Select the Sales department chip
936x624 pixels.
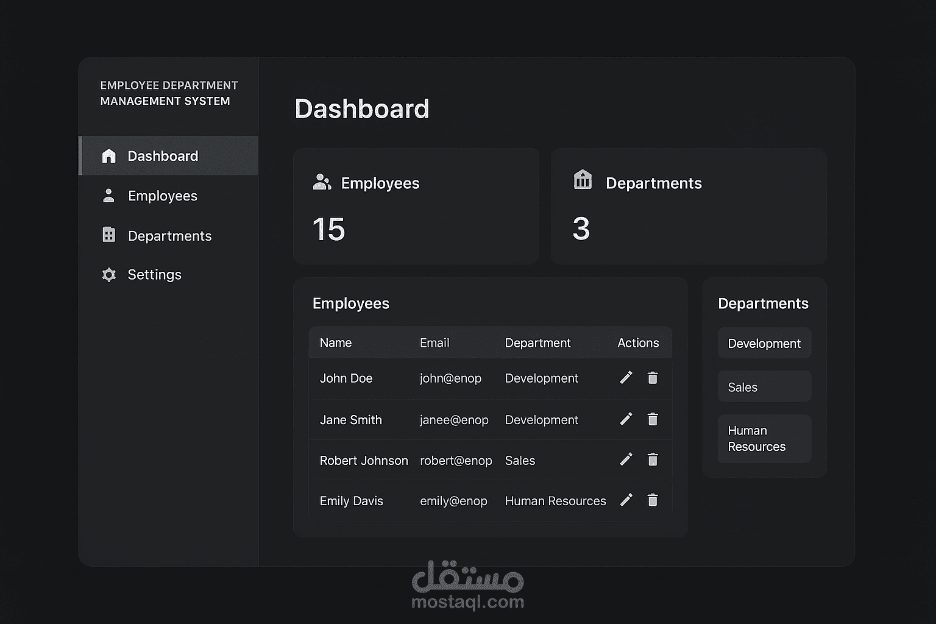pyautogui.click(x=764, y=386)
